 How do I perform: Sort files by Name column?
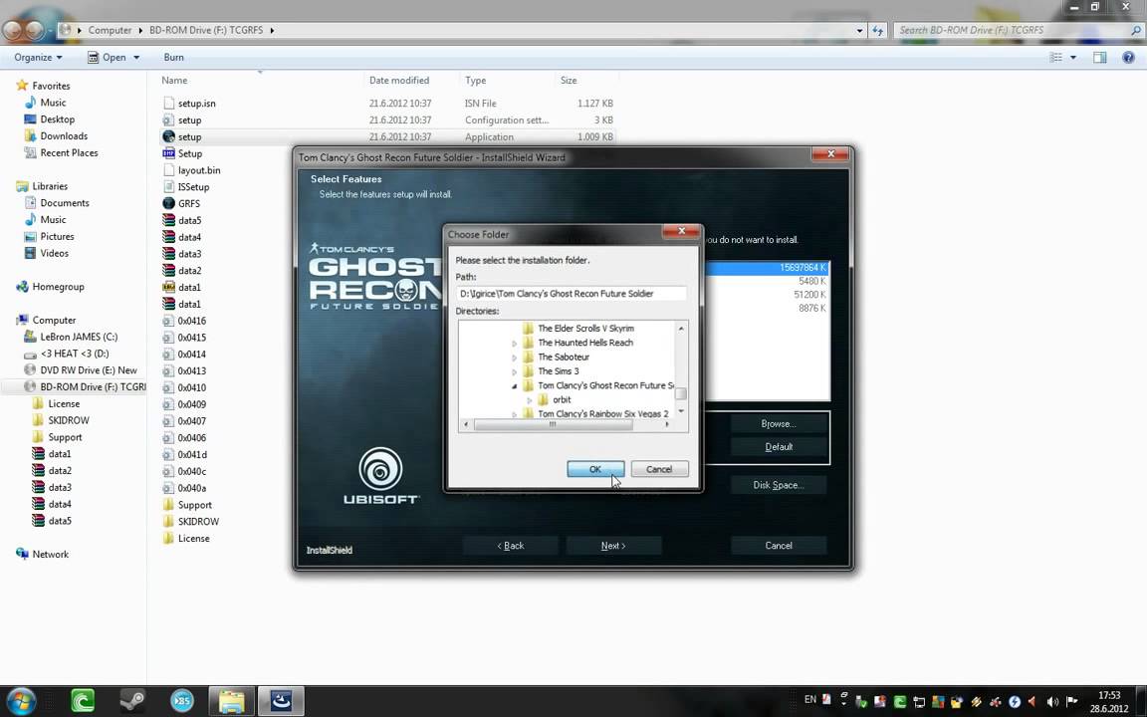pyautogui.click(x=174, y=81)
